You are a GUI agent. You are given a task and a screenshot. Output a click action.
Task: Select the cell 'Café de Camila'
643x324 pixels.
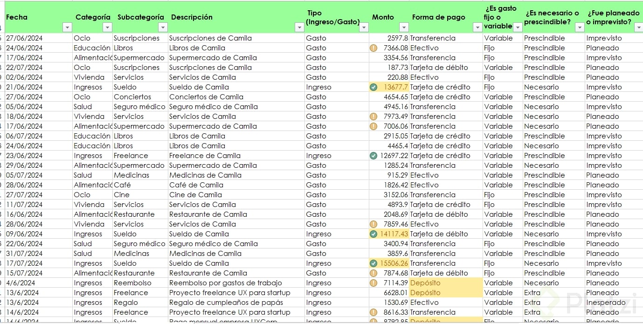pos(236,185)
